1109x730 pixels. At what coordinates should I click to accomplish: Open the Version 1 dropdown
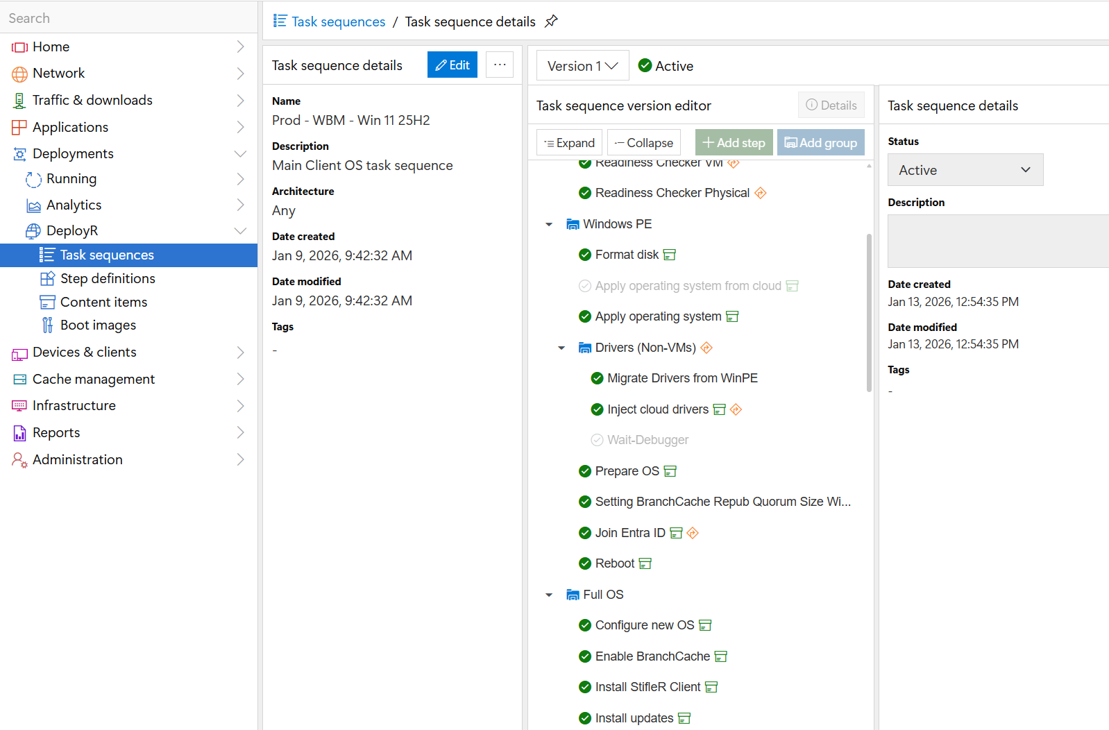582,66
